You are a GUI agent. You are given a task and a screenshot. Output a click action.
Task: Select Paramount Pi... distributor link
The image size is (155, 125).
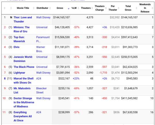pyautogui.click(x=43, y=39)
